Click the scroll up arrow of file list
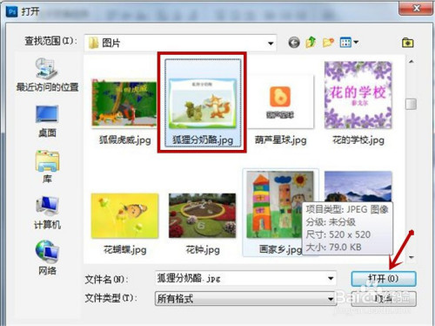Screen dimensions: 435x326 [411, 62]
